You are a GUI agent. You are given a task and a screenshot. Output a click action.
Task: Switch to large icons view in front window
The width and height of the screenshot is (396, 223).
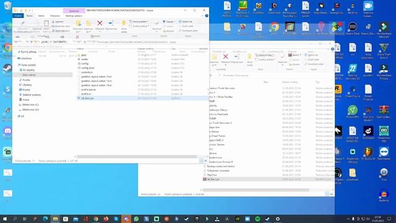pyautogui.click(x=205, y=161)
